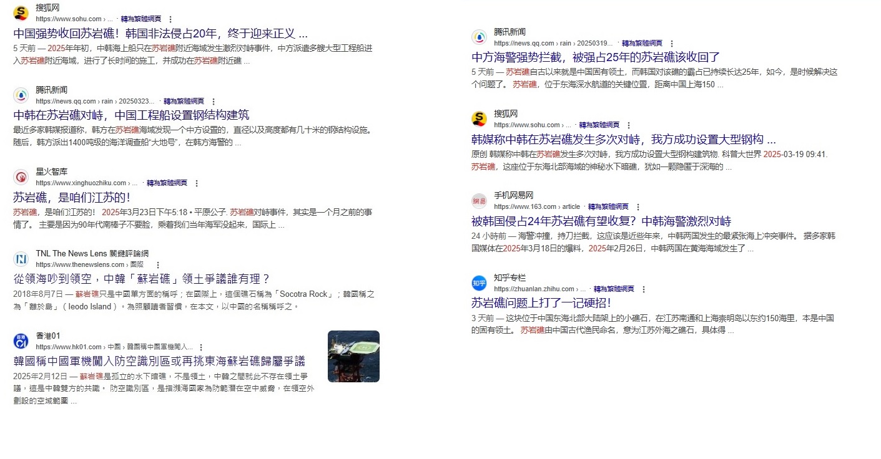This screenshot has height=459, width=881.
Task: Click the 手机网易网 NetEase favicon
Action: point(479,201)
